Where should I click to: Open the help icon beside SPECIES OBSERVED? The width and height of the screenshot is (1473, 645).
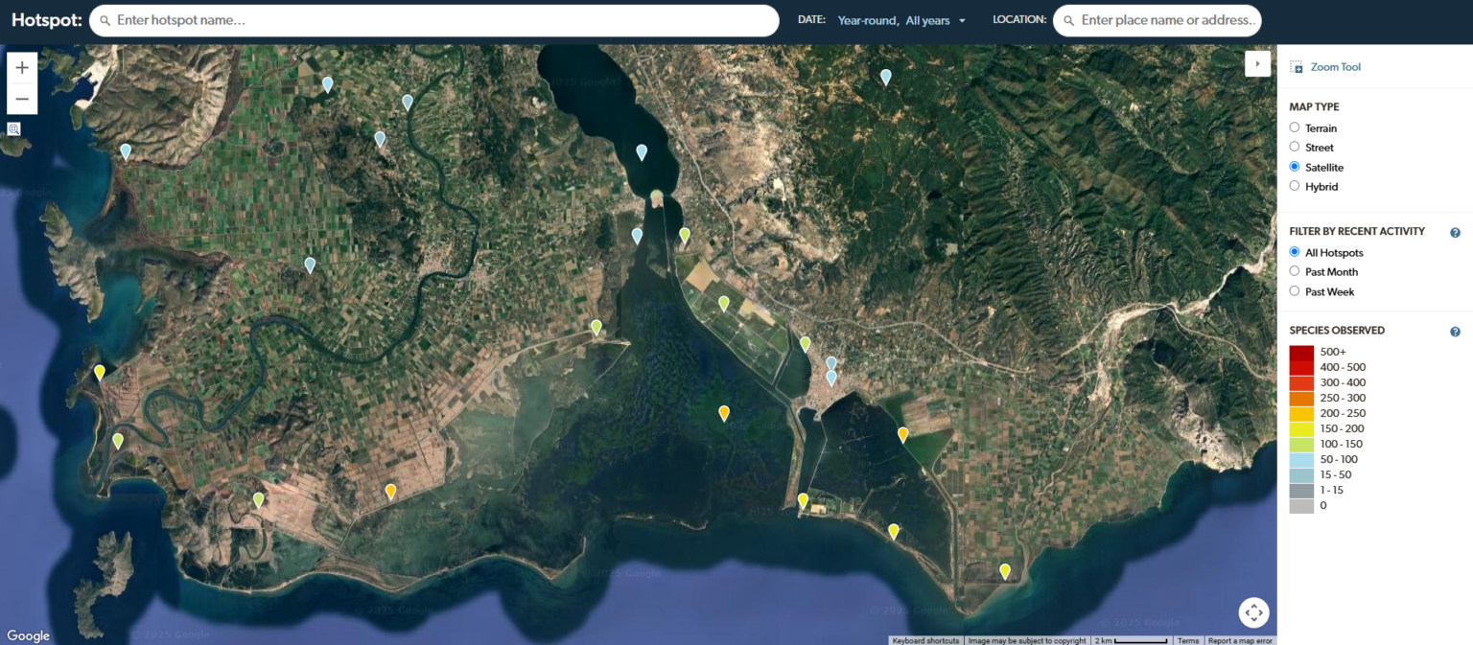point(1455,331)
